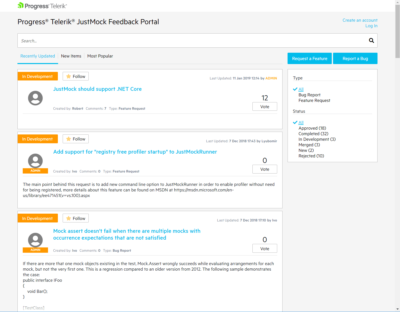This screenshot has width=400, height=312.
Task: Click the vertical scrollbar thumb
Action: pyautogui.click(x=397, y=31)
